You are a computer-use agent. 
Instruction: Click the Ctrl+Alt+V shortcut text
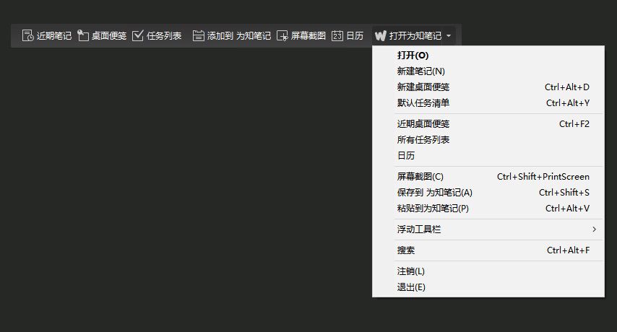(x=567, y=209)
